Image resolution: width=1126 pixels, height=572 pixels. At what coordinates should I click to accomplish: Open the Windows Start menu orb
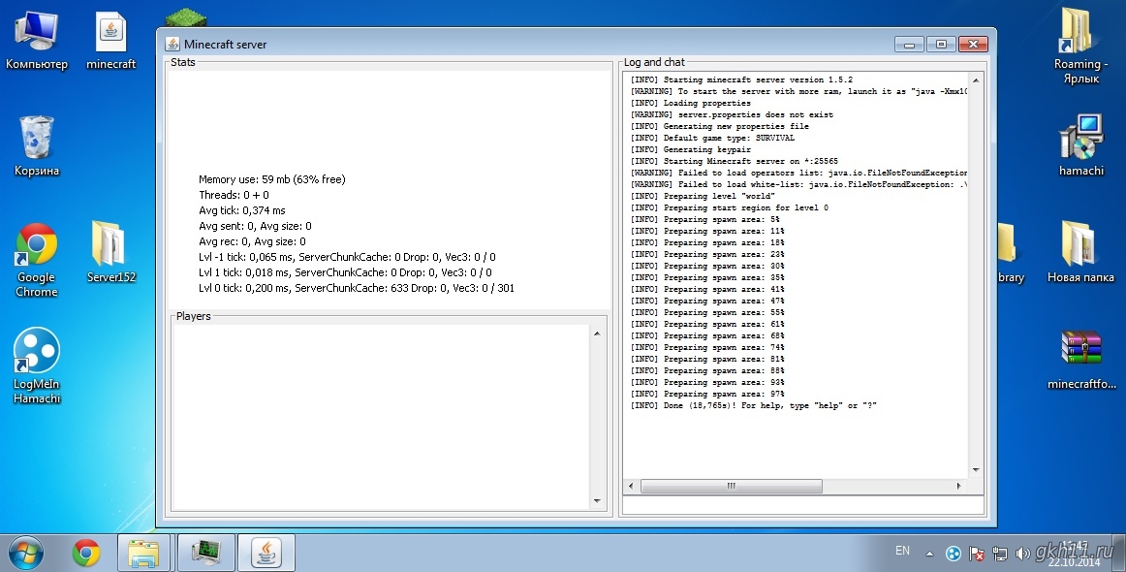(26, 554)
